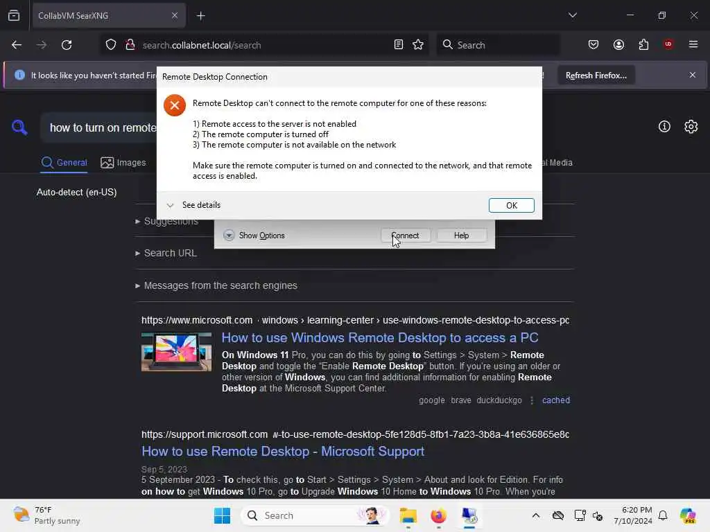This screenshot has height=532, width=710.
Task: Open the Auto-detect (en-US) language dropdown
Action: pos(76,193)
